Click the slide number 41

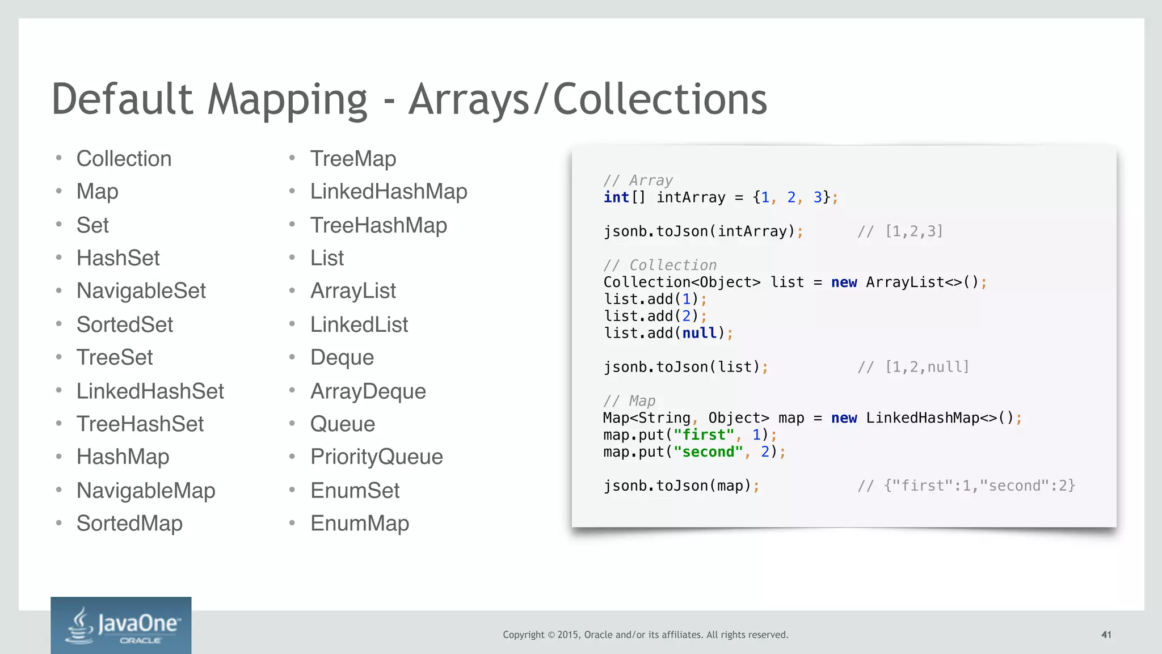(x=1106, y=635)
